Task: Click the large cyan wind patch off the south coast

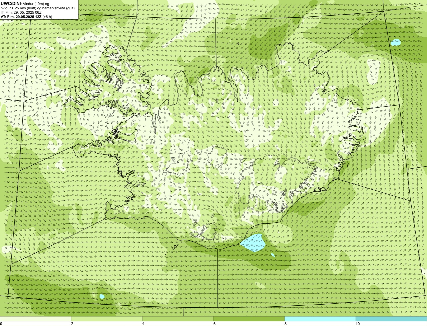Action: pyautogui.click(x=253, y=243)
